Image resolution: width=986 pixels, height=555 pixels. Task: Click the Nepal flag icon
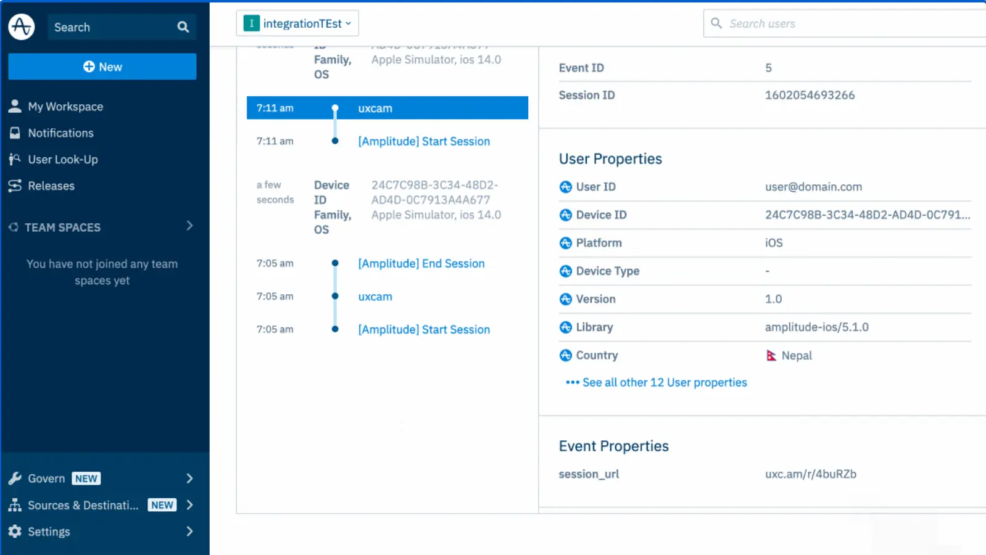(x=771, y=355)
